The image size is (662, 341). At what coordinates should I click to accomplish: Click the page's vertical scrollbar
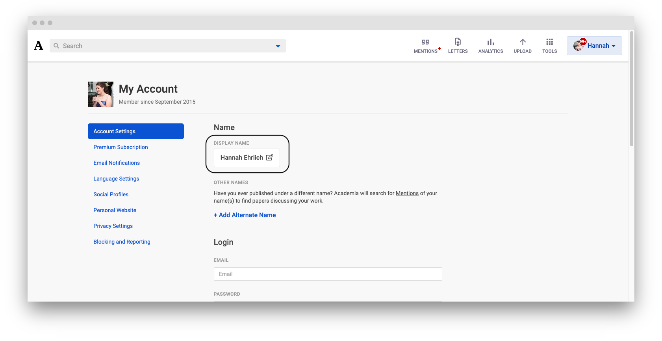click(x=631, y=89)
